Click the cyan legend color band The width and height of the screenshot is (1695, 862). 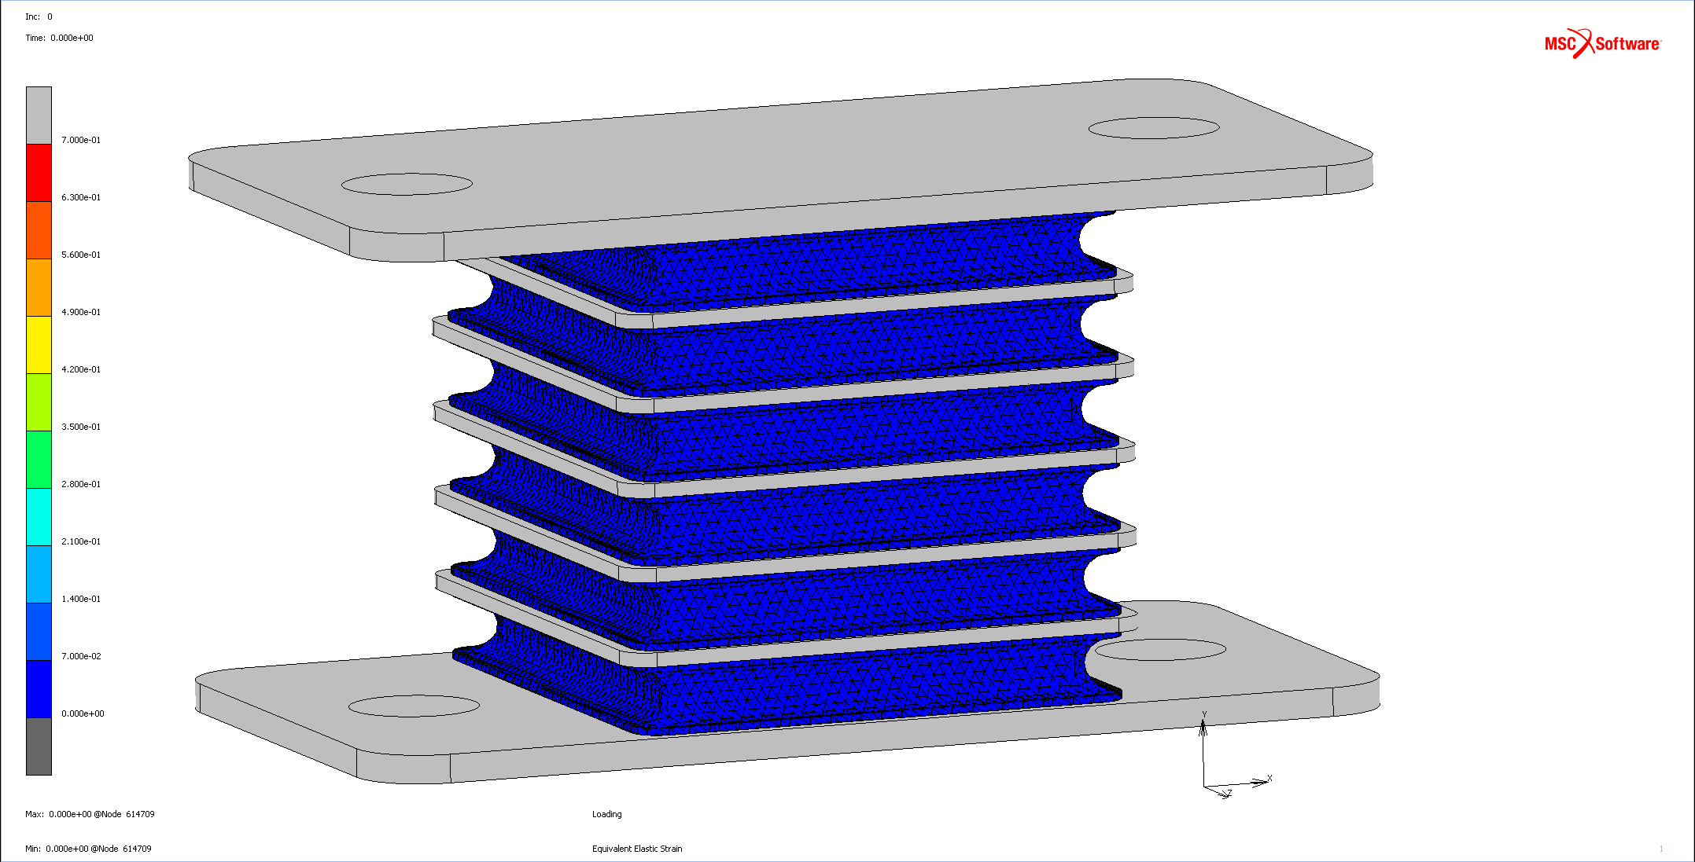coord(39,517)
